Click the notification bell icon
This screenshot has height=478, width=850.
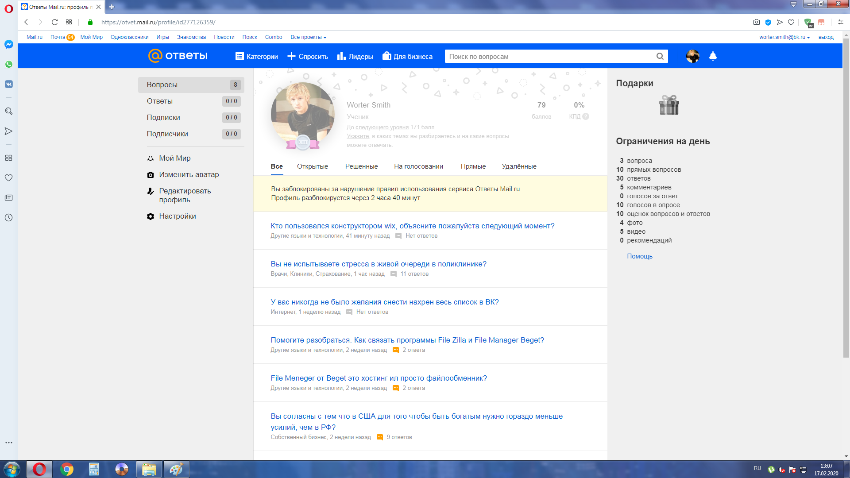pyautogui.click(x=713, y=56)
